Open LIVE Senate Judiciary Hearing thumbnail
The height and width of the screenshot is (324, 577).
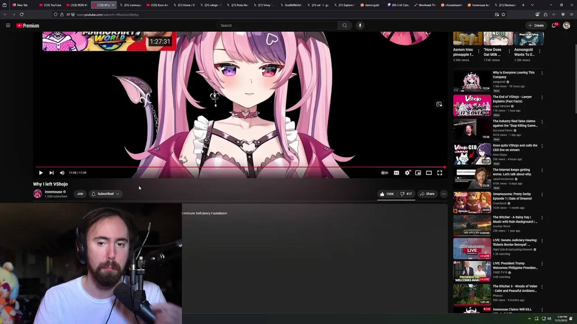(x=472, y=248)
